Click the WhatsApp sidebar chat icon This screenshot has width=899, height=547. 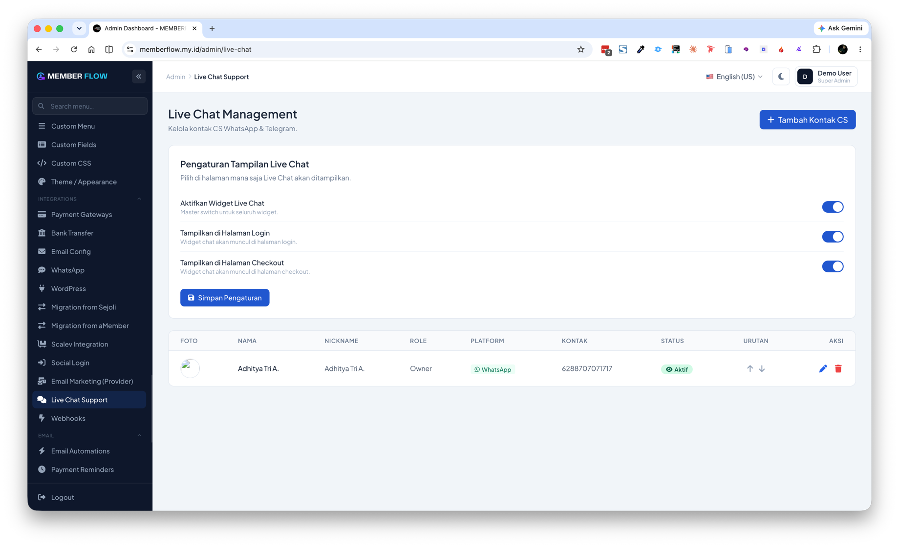coord(42,270)
